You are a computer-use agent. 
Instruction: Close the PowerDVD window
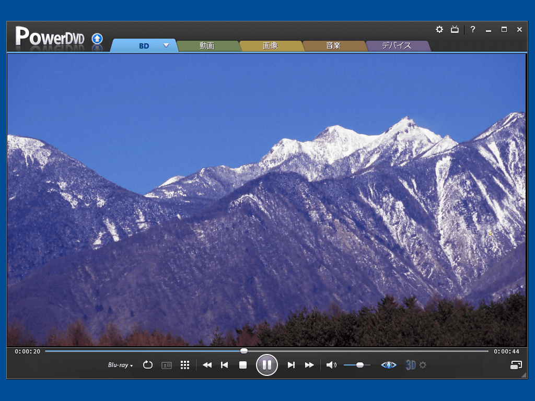pyautogui.click(x=519, y=29)
